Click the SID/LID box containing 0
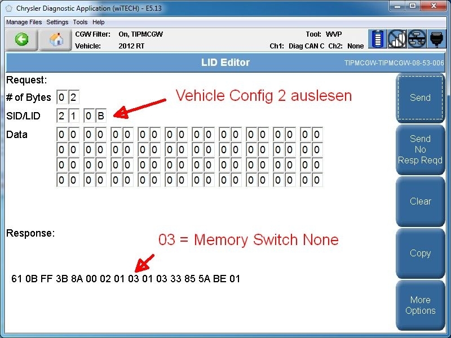Screen dimensions: 451x338 click(x=89, y=116)
